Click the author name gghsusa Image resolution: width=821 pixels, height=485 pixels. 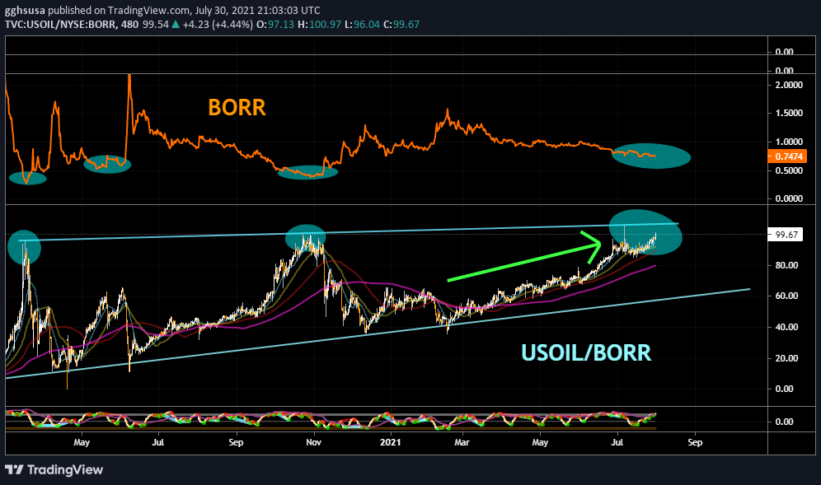coord(23,11)
